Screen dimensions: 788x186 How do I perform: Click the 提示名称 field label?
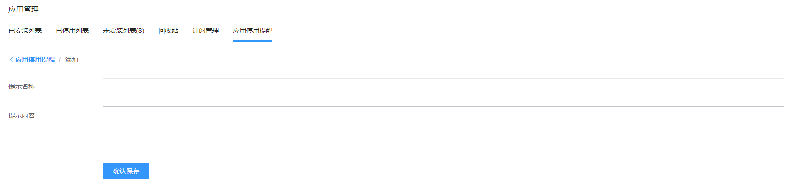[22, 86]
